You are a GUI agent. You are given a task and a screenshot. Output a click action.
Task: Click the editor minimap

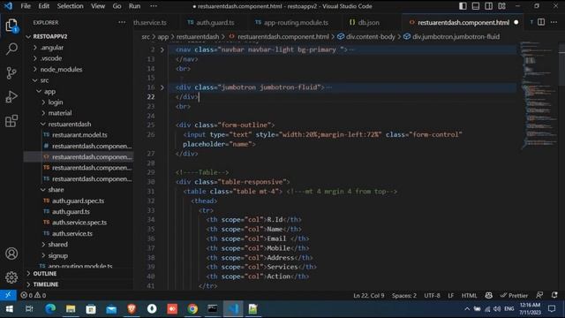[539, 95]
